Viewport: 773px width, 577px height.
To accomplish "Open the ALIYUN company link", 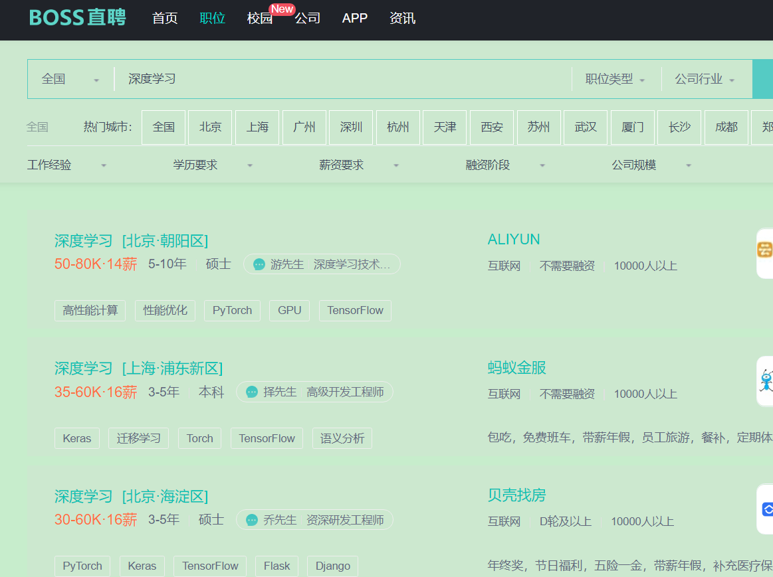I will click(514, 239).
